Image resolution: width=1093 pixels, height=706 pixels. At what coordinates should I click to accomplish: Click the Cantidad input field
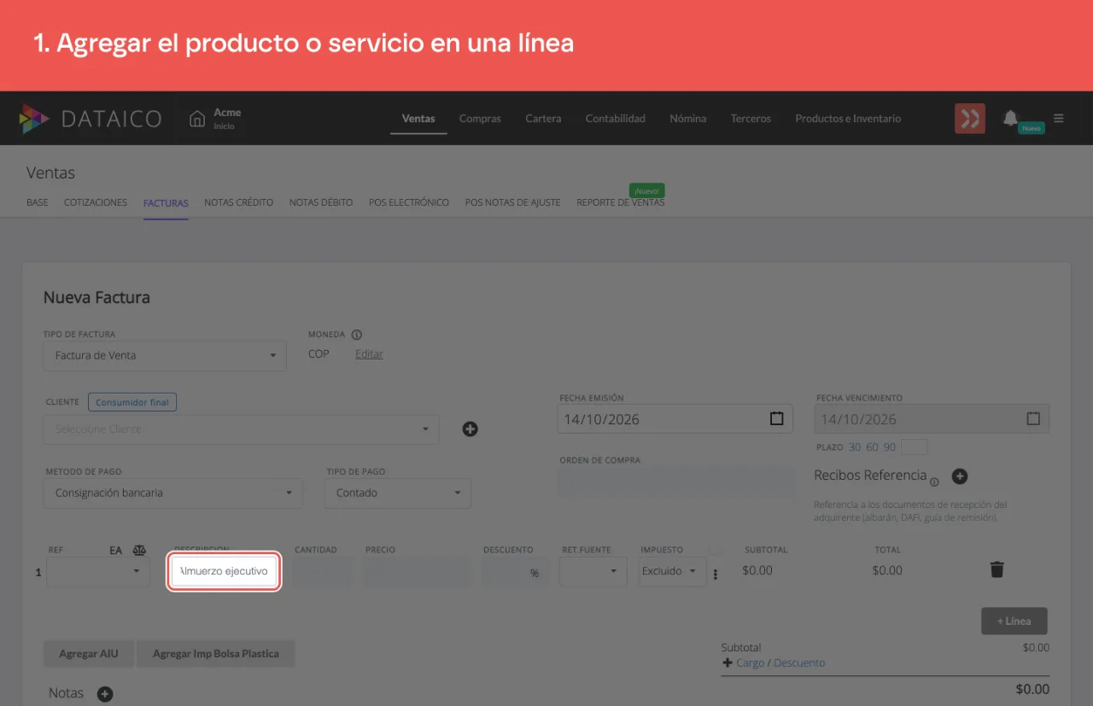(x=323, y=572)
